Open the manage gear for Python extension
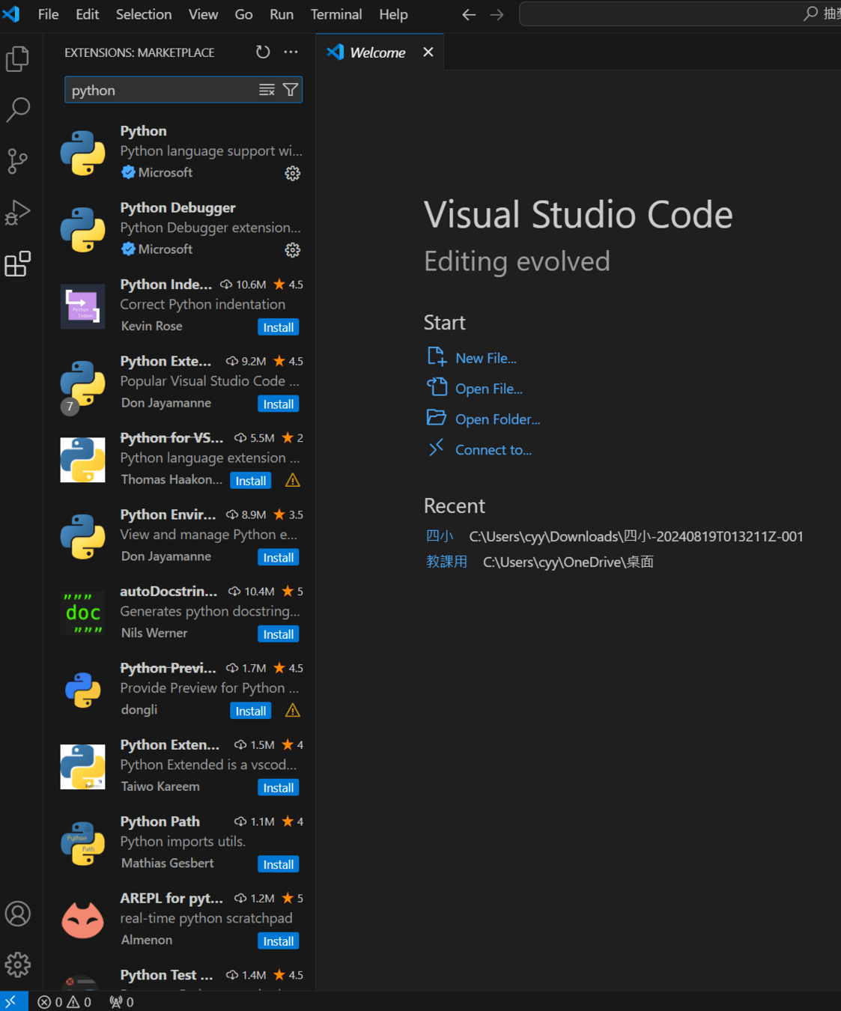 (x=292, y=173)
